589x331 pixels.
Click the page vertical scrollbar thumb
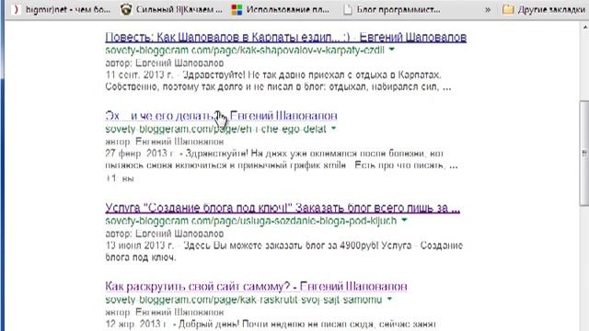(x=584, y=154)
